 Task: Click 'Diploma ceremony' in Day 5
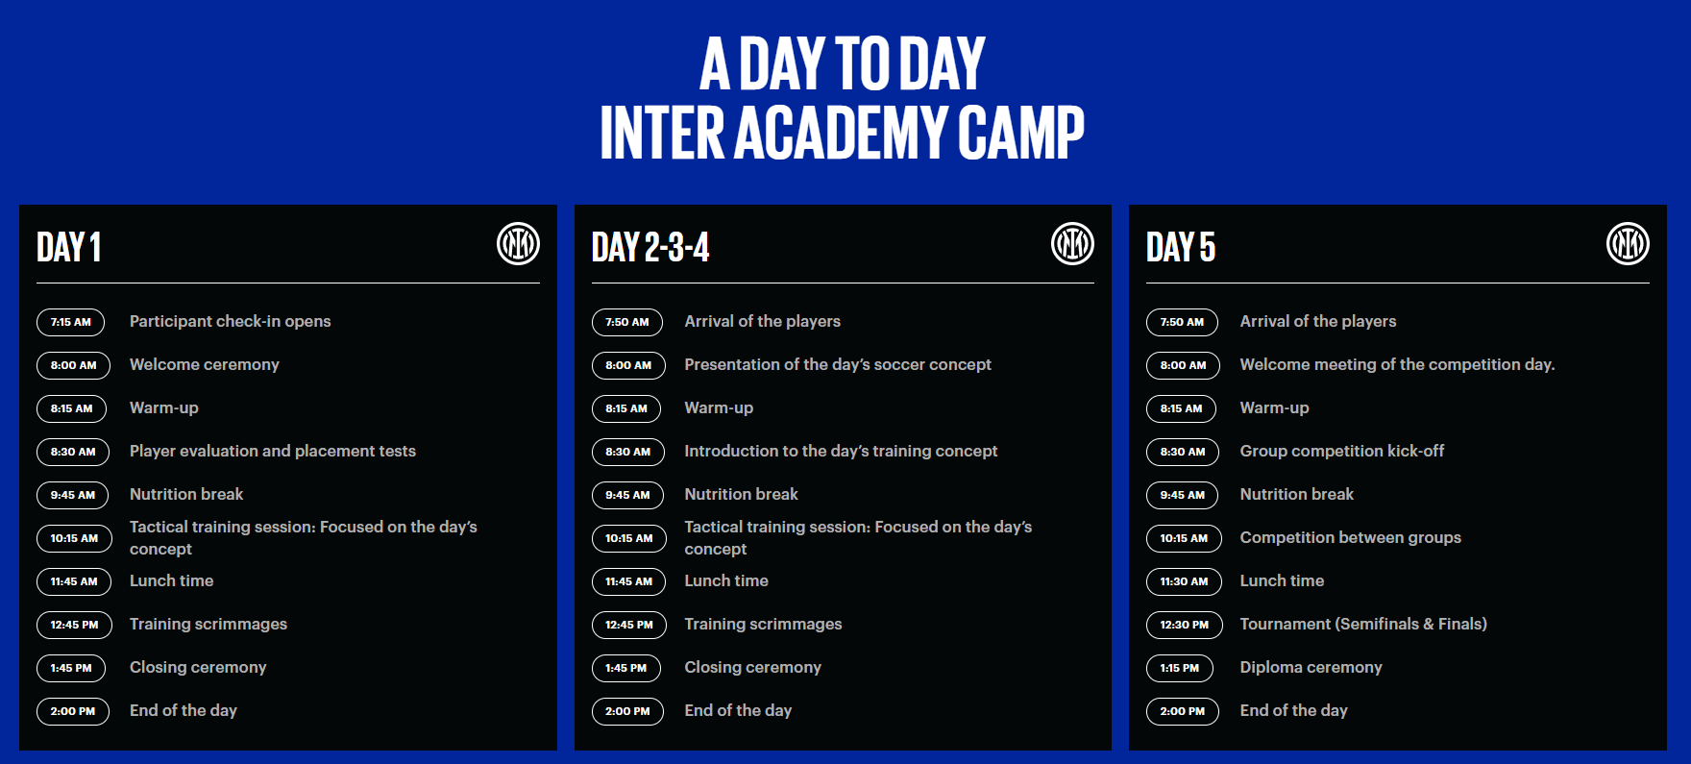pos(1311,667)
